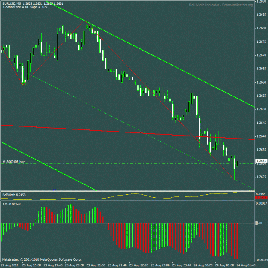Image resolution: width=268 pixels, height=268 pixels.
Task: Click price axis label 1.2655
Action: point(261,96)
